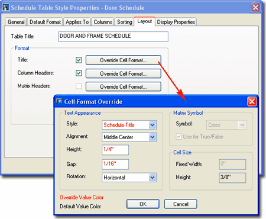
Task: Switch to Display Properties tab
Action: 176,22
